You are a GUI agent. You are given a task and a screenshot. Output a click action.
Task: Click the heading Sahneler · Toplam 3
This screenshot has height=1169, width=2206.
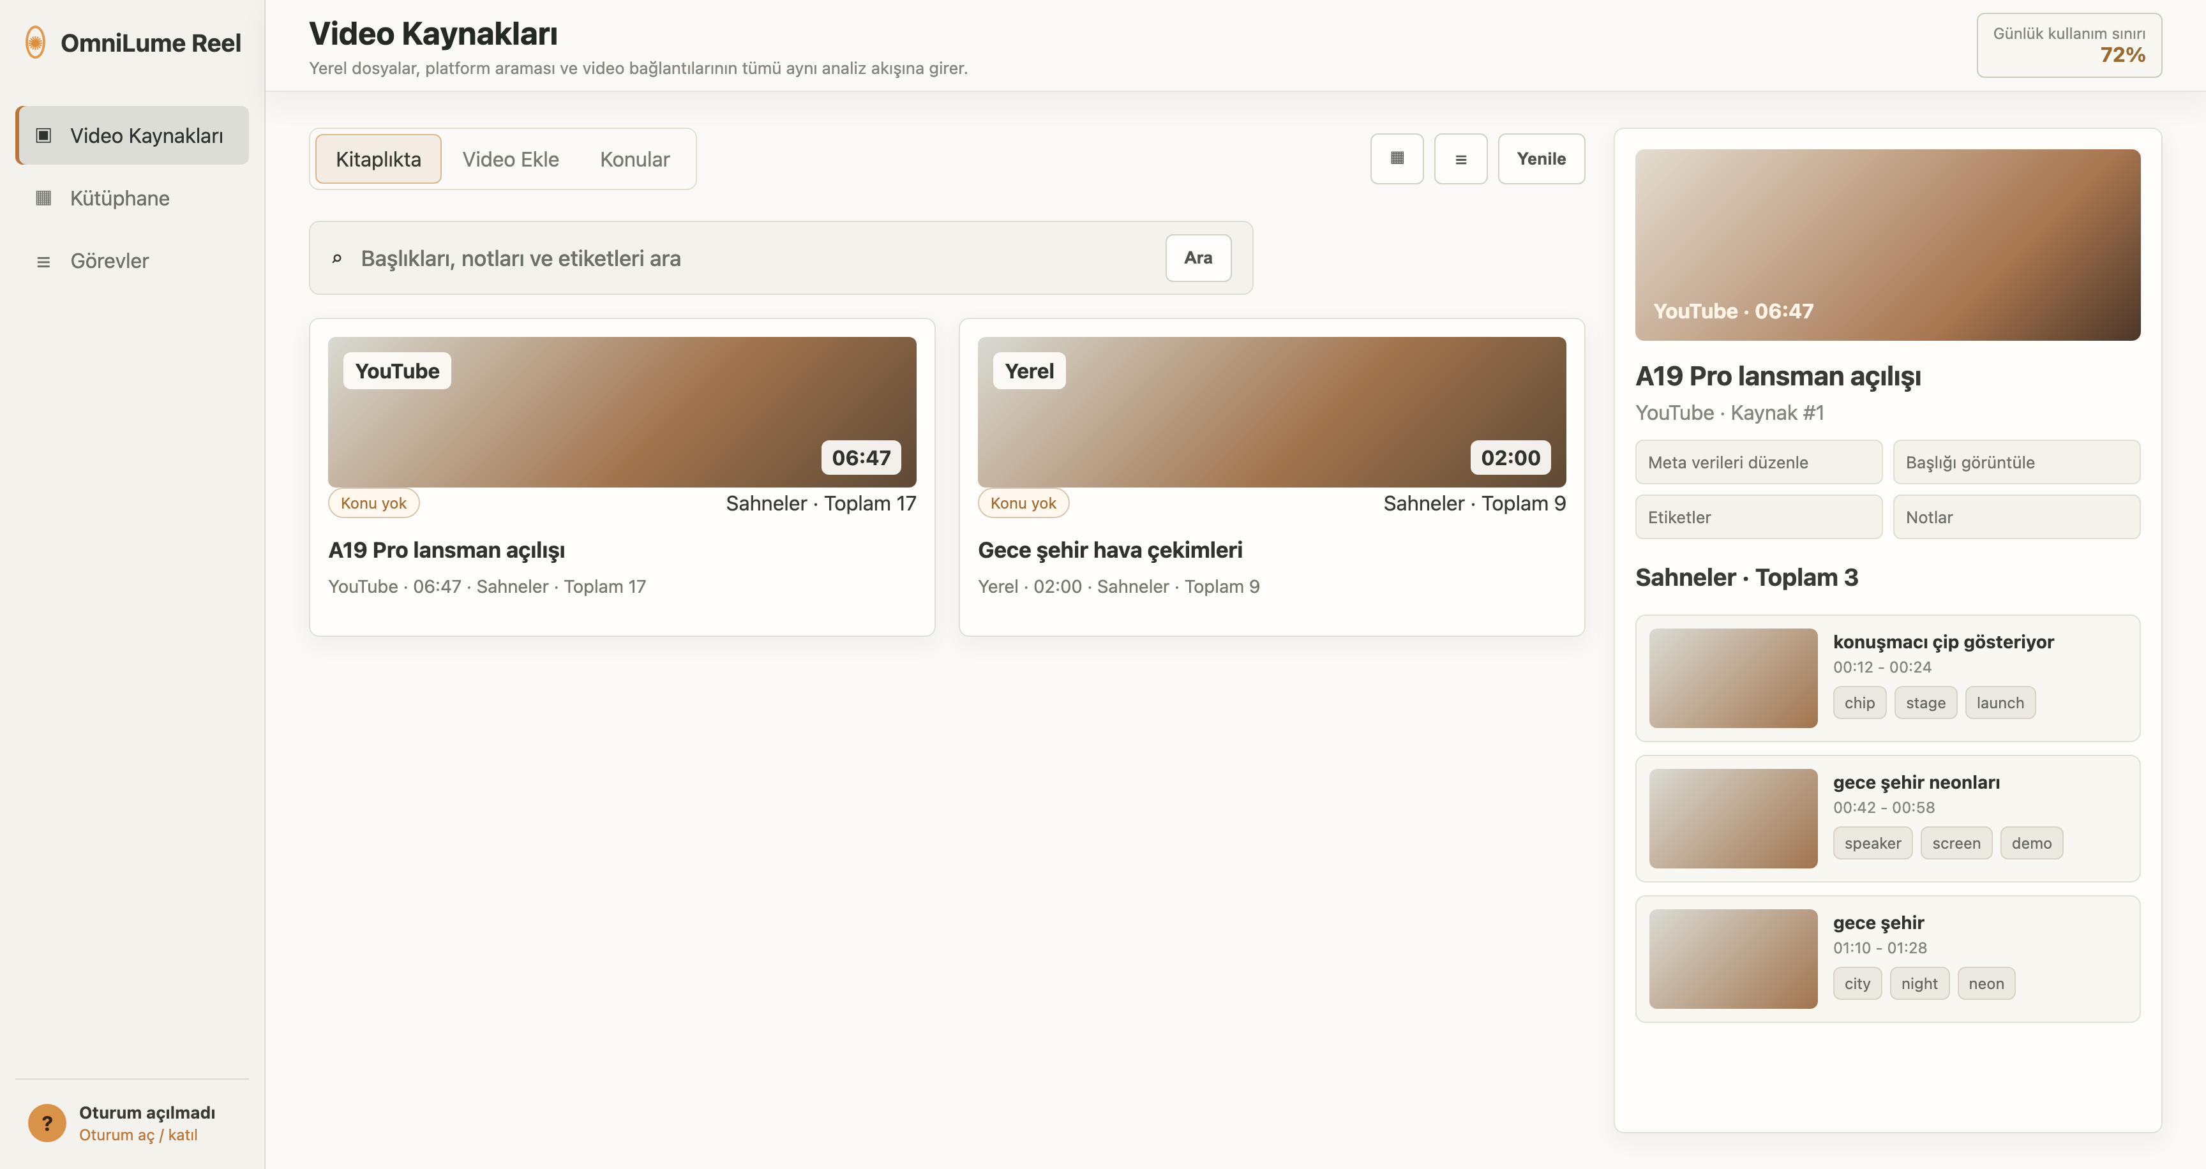(x=1746, y=577)
